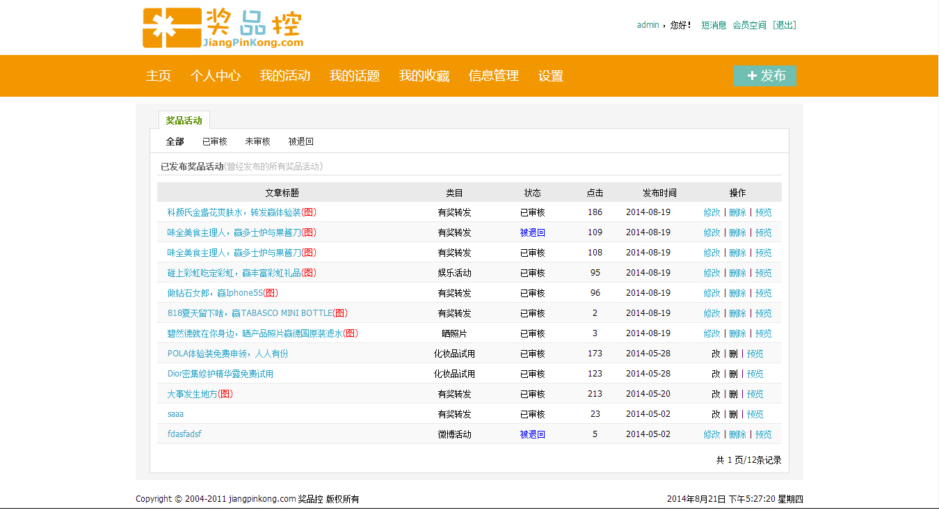Select the 奖品活动 tab
The width and height of the screenshot is (939, 515).
[x=184, y=120]
